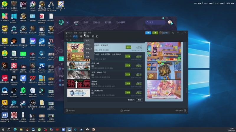Click the UU accelerator search field

pyautogui.click(x=155, y=23)
